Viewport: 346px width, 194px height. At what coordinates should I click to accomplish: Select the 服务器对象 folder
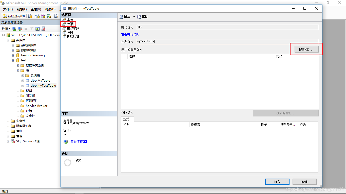click(x=24, y=126)
